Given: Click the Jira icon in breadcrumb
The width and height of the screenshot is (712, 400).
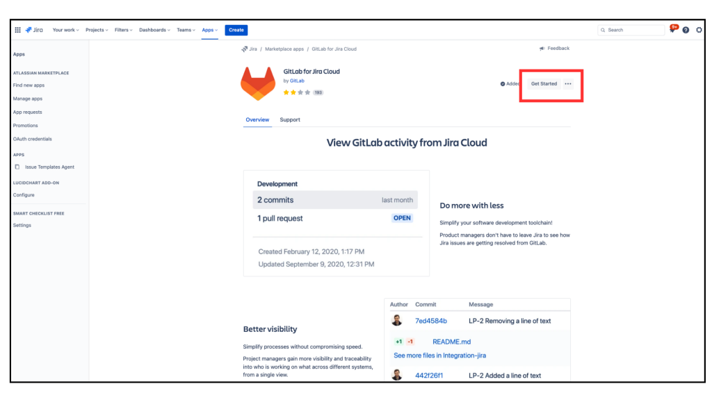Looking at the screenshot, I should click(x=244, y=49).
